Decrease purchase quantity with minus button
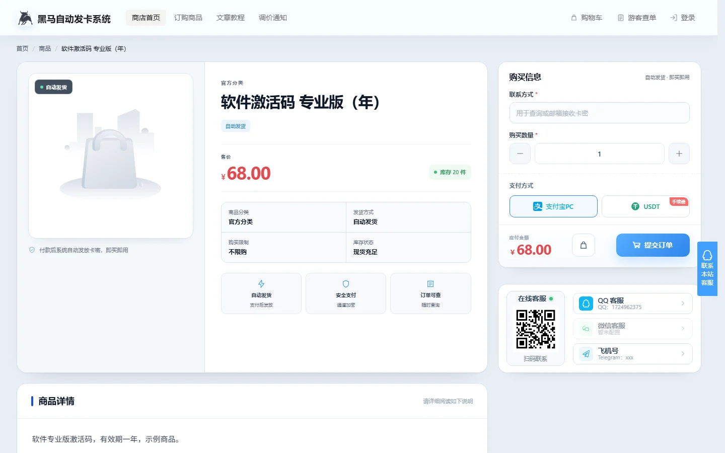The height and width of the screenshot is (453, 725). click(x=520, y=154)
